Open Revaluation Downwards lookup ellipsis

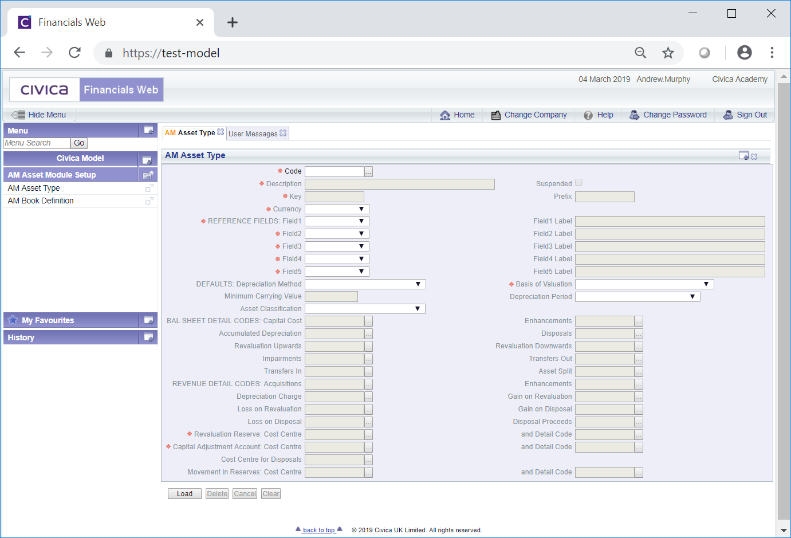point(639,347)
